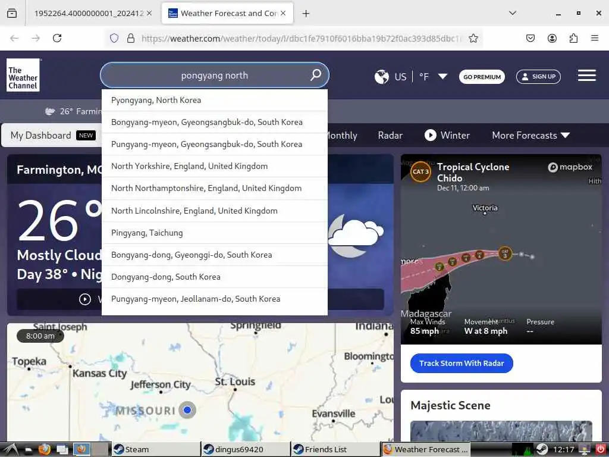Open The Weather Channel logo home link
The image size is (609, 457).
23,75
